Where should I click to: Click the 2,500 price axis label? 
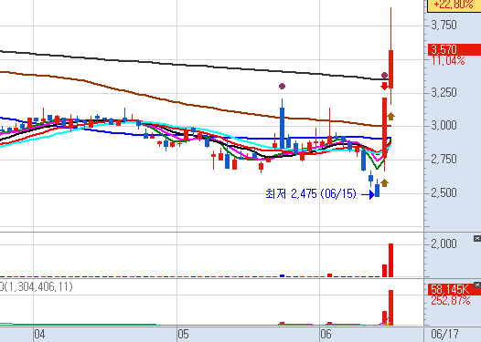(444, 193)
